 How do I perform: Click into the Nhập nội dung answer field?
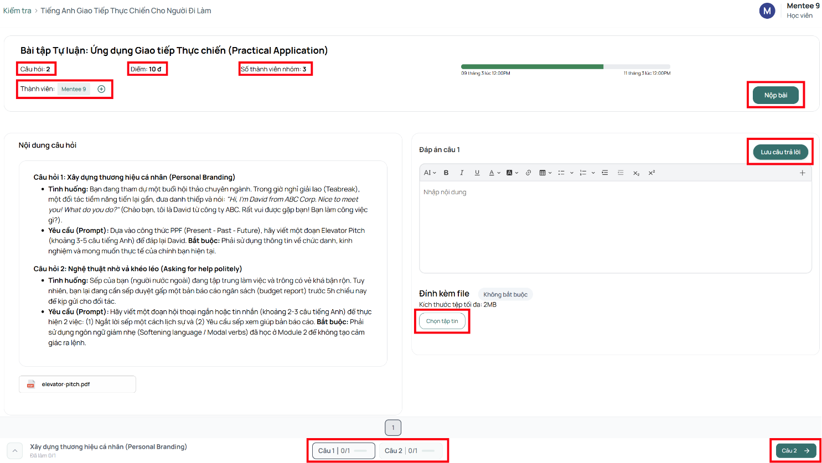616,227
